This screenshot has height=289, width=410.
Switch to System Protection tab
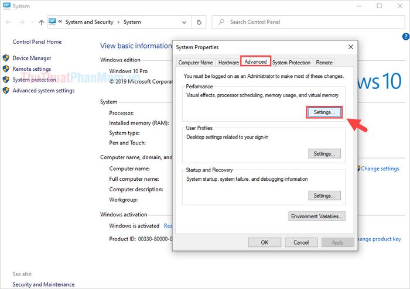point(291,63)
